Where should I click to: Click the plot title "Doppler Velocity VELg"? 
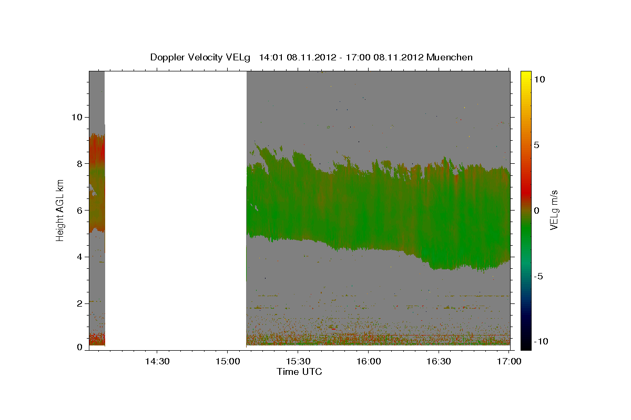point(201,57)
